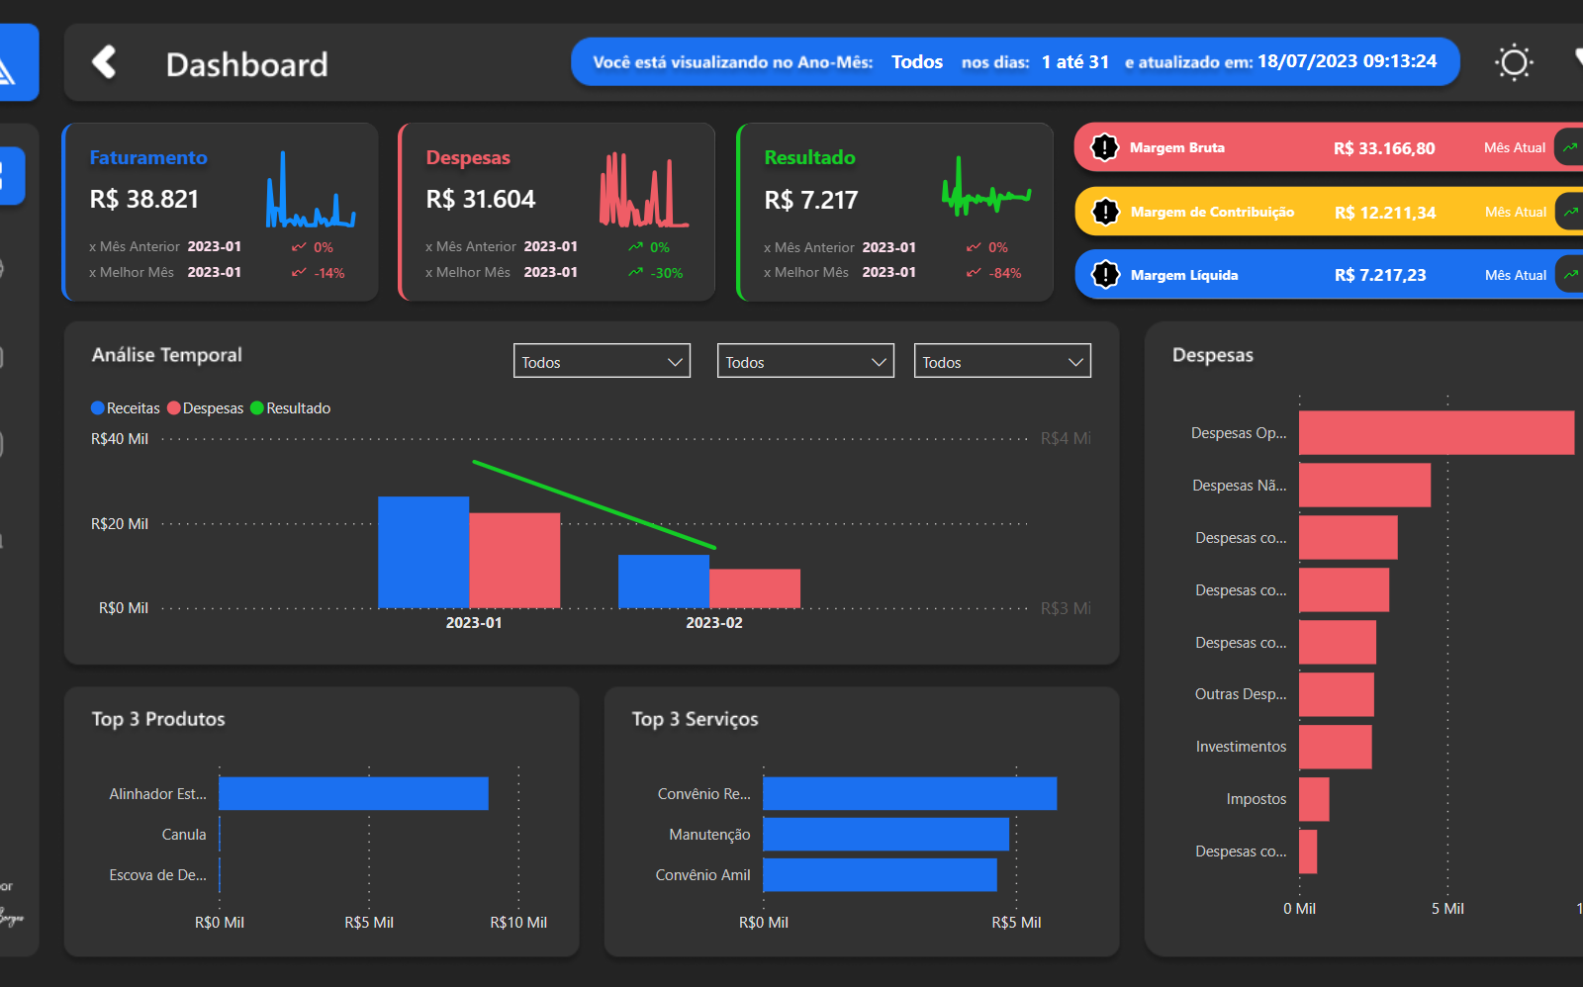Click the down-trend arrow next to Faturamento -14%

299,273
